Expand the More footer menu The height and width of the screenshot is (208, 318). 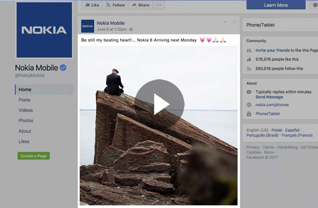[x=269, y=152]
